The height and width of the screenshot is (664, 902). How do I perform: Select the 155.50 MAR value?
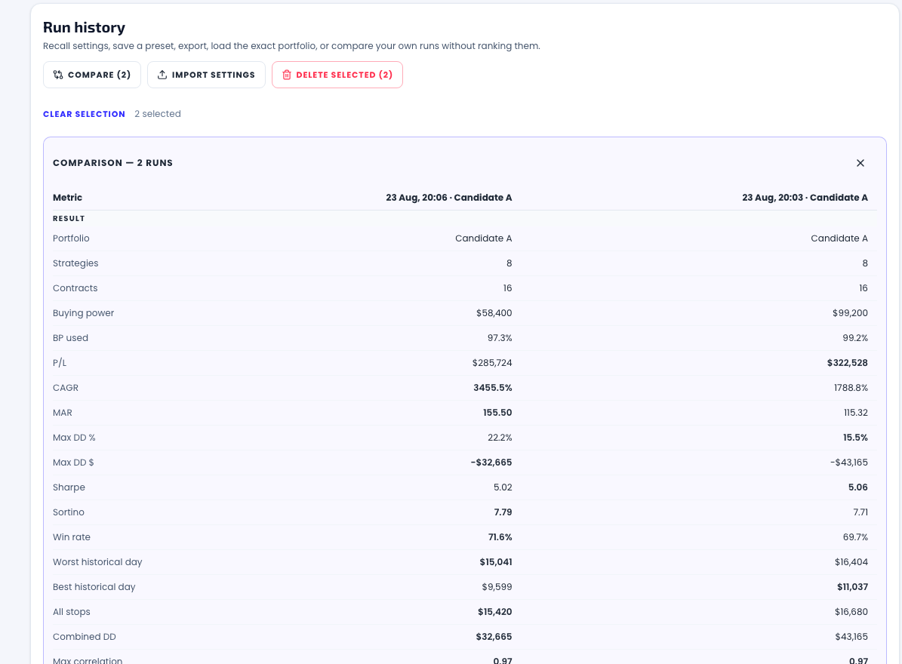tap(497, 413)
